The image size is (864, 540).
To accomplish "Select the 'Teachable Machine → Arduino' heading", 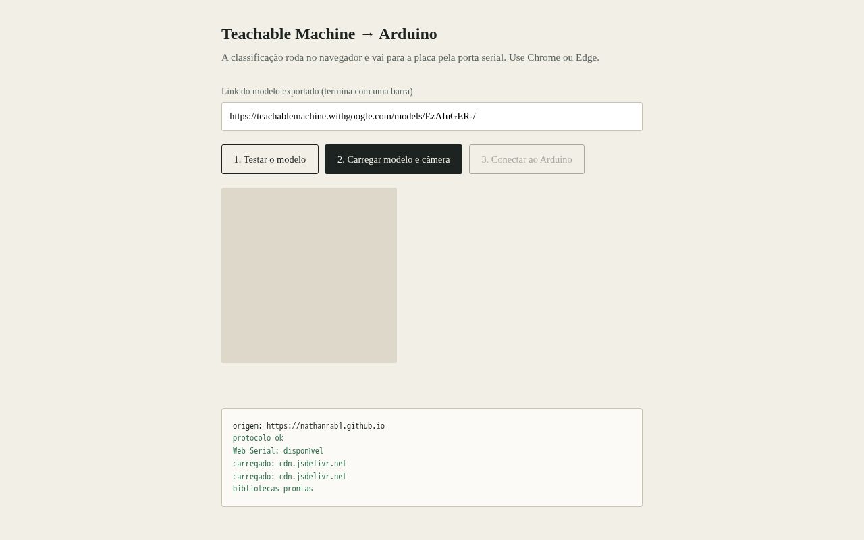I will click(x=329, y=34).
